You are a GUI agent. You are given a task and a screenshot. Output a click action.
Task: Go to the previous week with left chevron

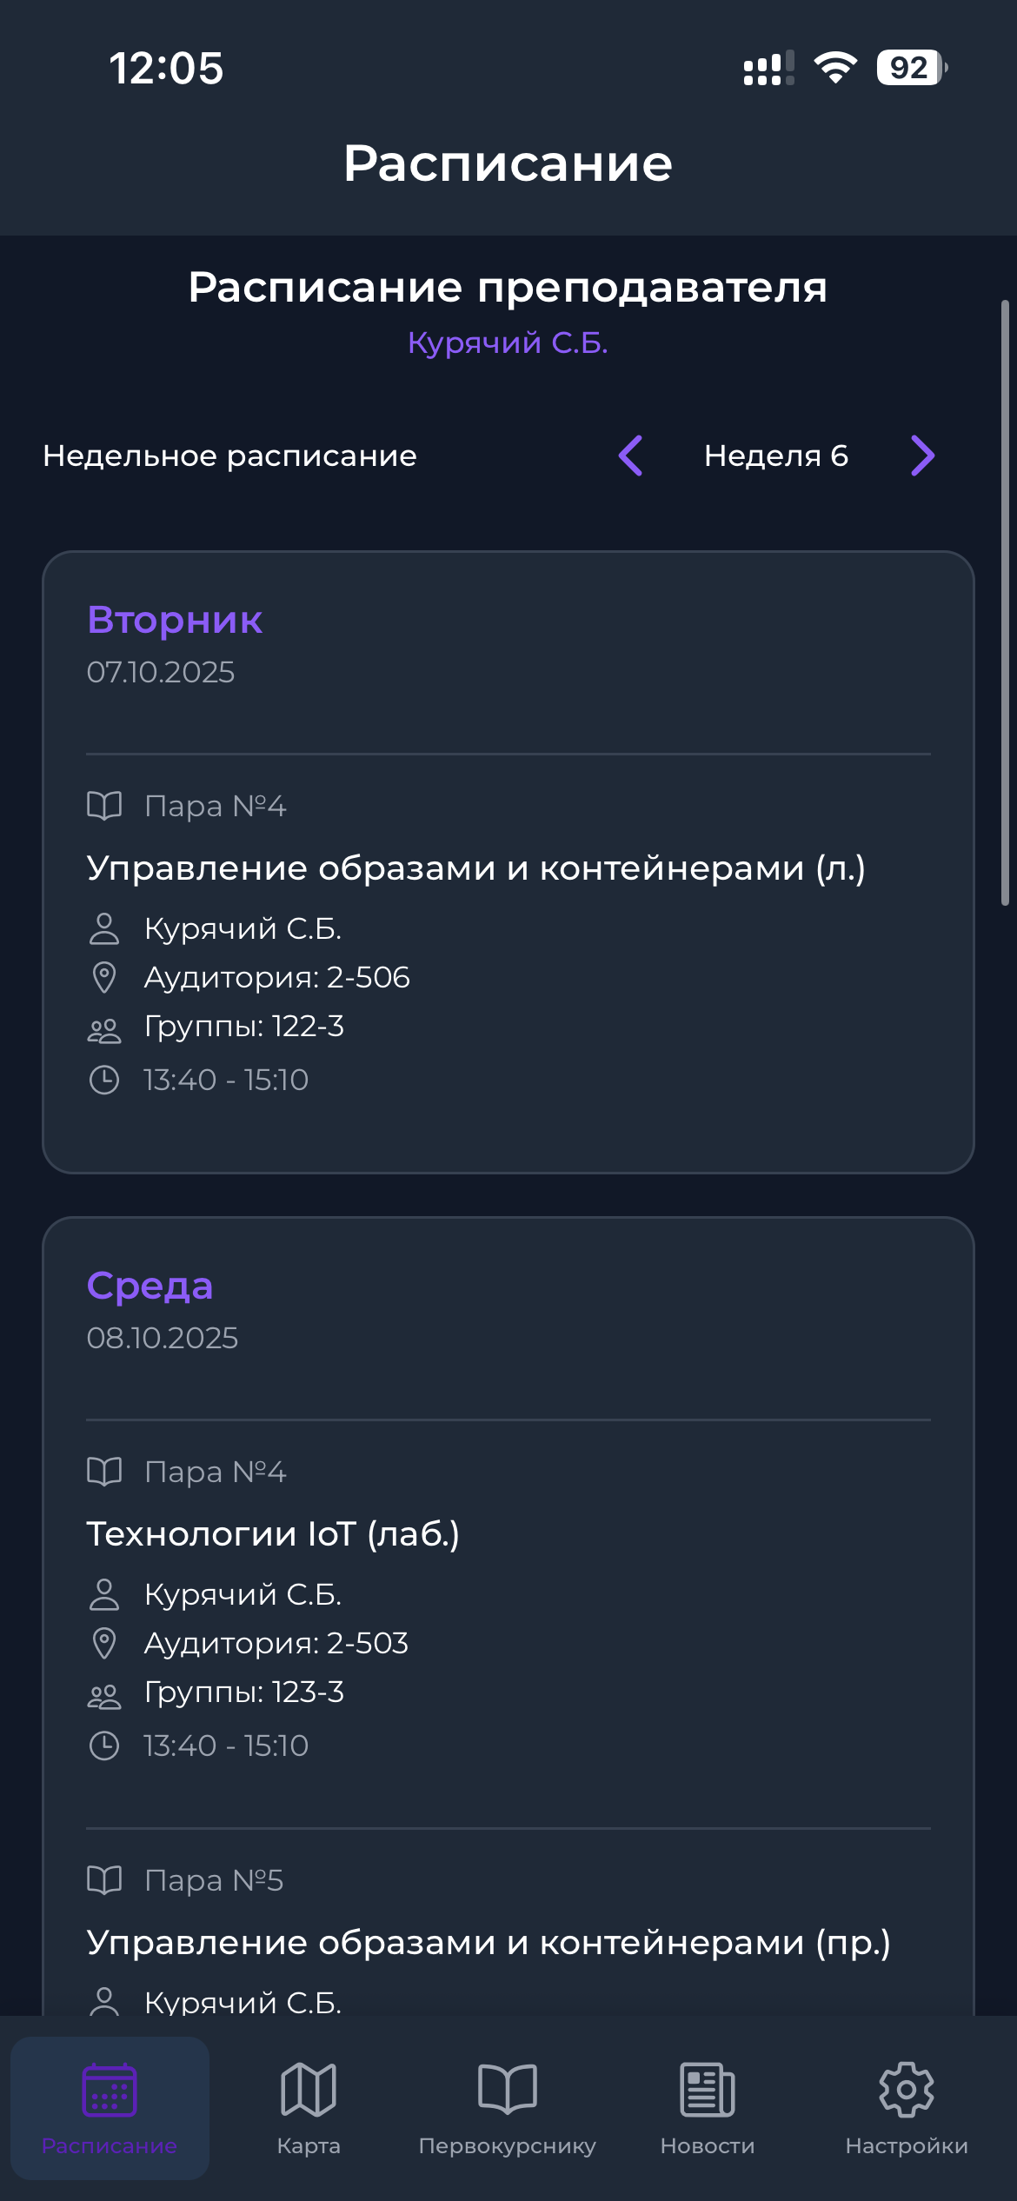[x=631, y=455]
